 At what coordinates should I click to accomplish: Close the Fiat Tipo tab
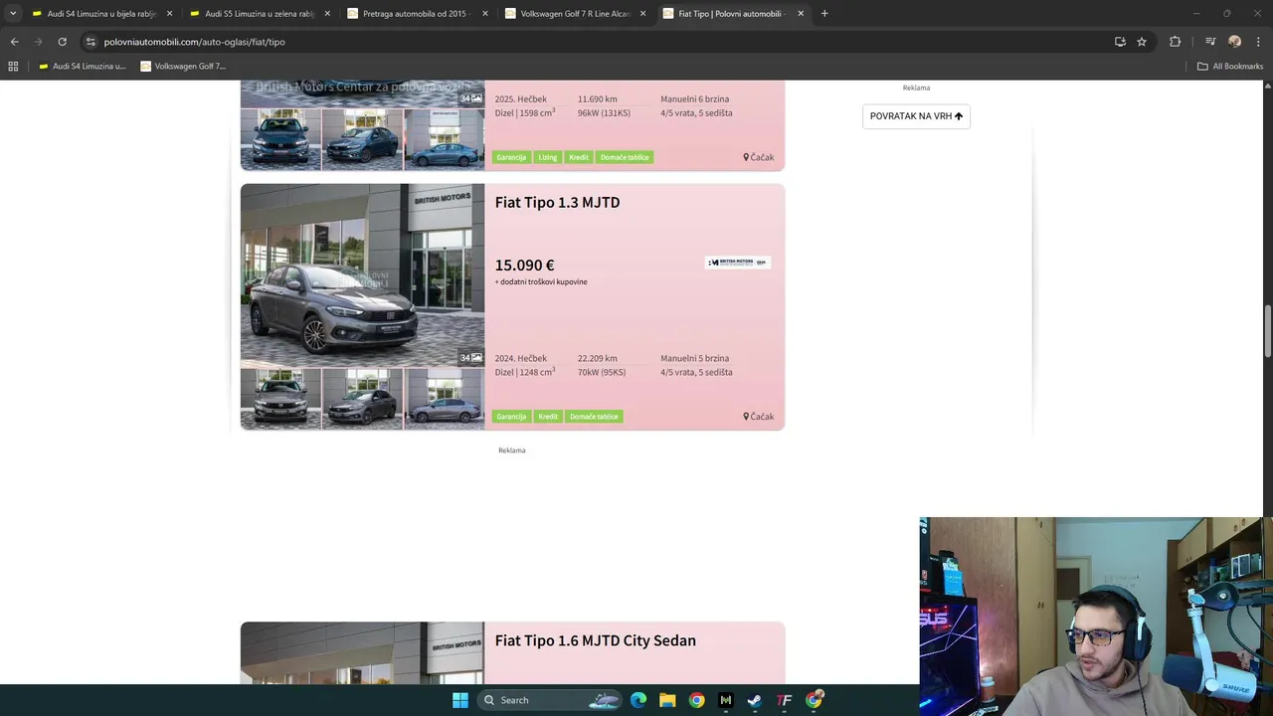pos(801,14)
